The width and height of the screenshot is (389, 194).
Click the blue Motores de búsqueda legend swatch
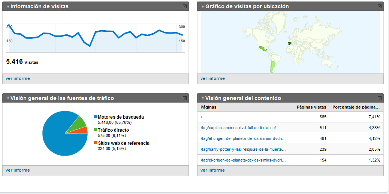click(95, 117)
